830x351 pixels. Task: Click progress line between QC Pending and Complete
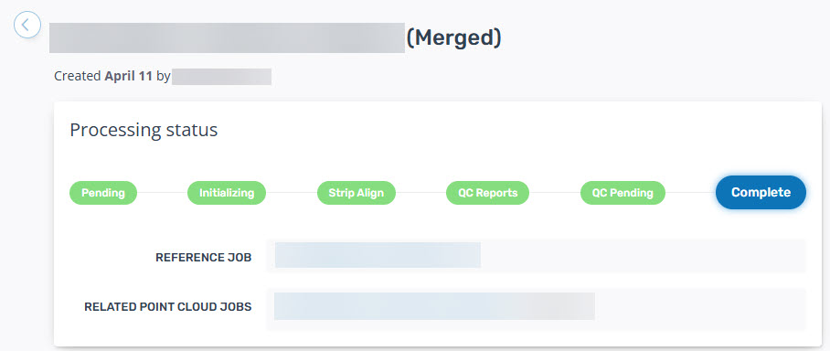pos(690,193)
